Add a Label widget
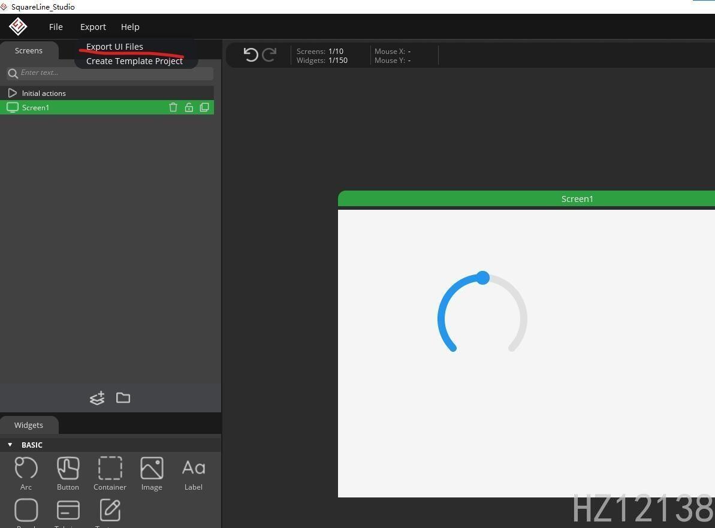Viewport: 715px width, 528px height. point(194,473)
